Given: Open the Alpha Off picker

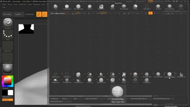Looking at the screenshot, I should point(8,46).
